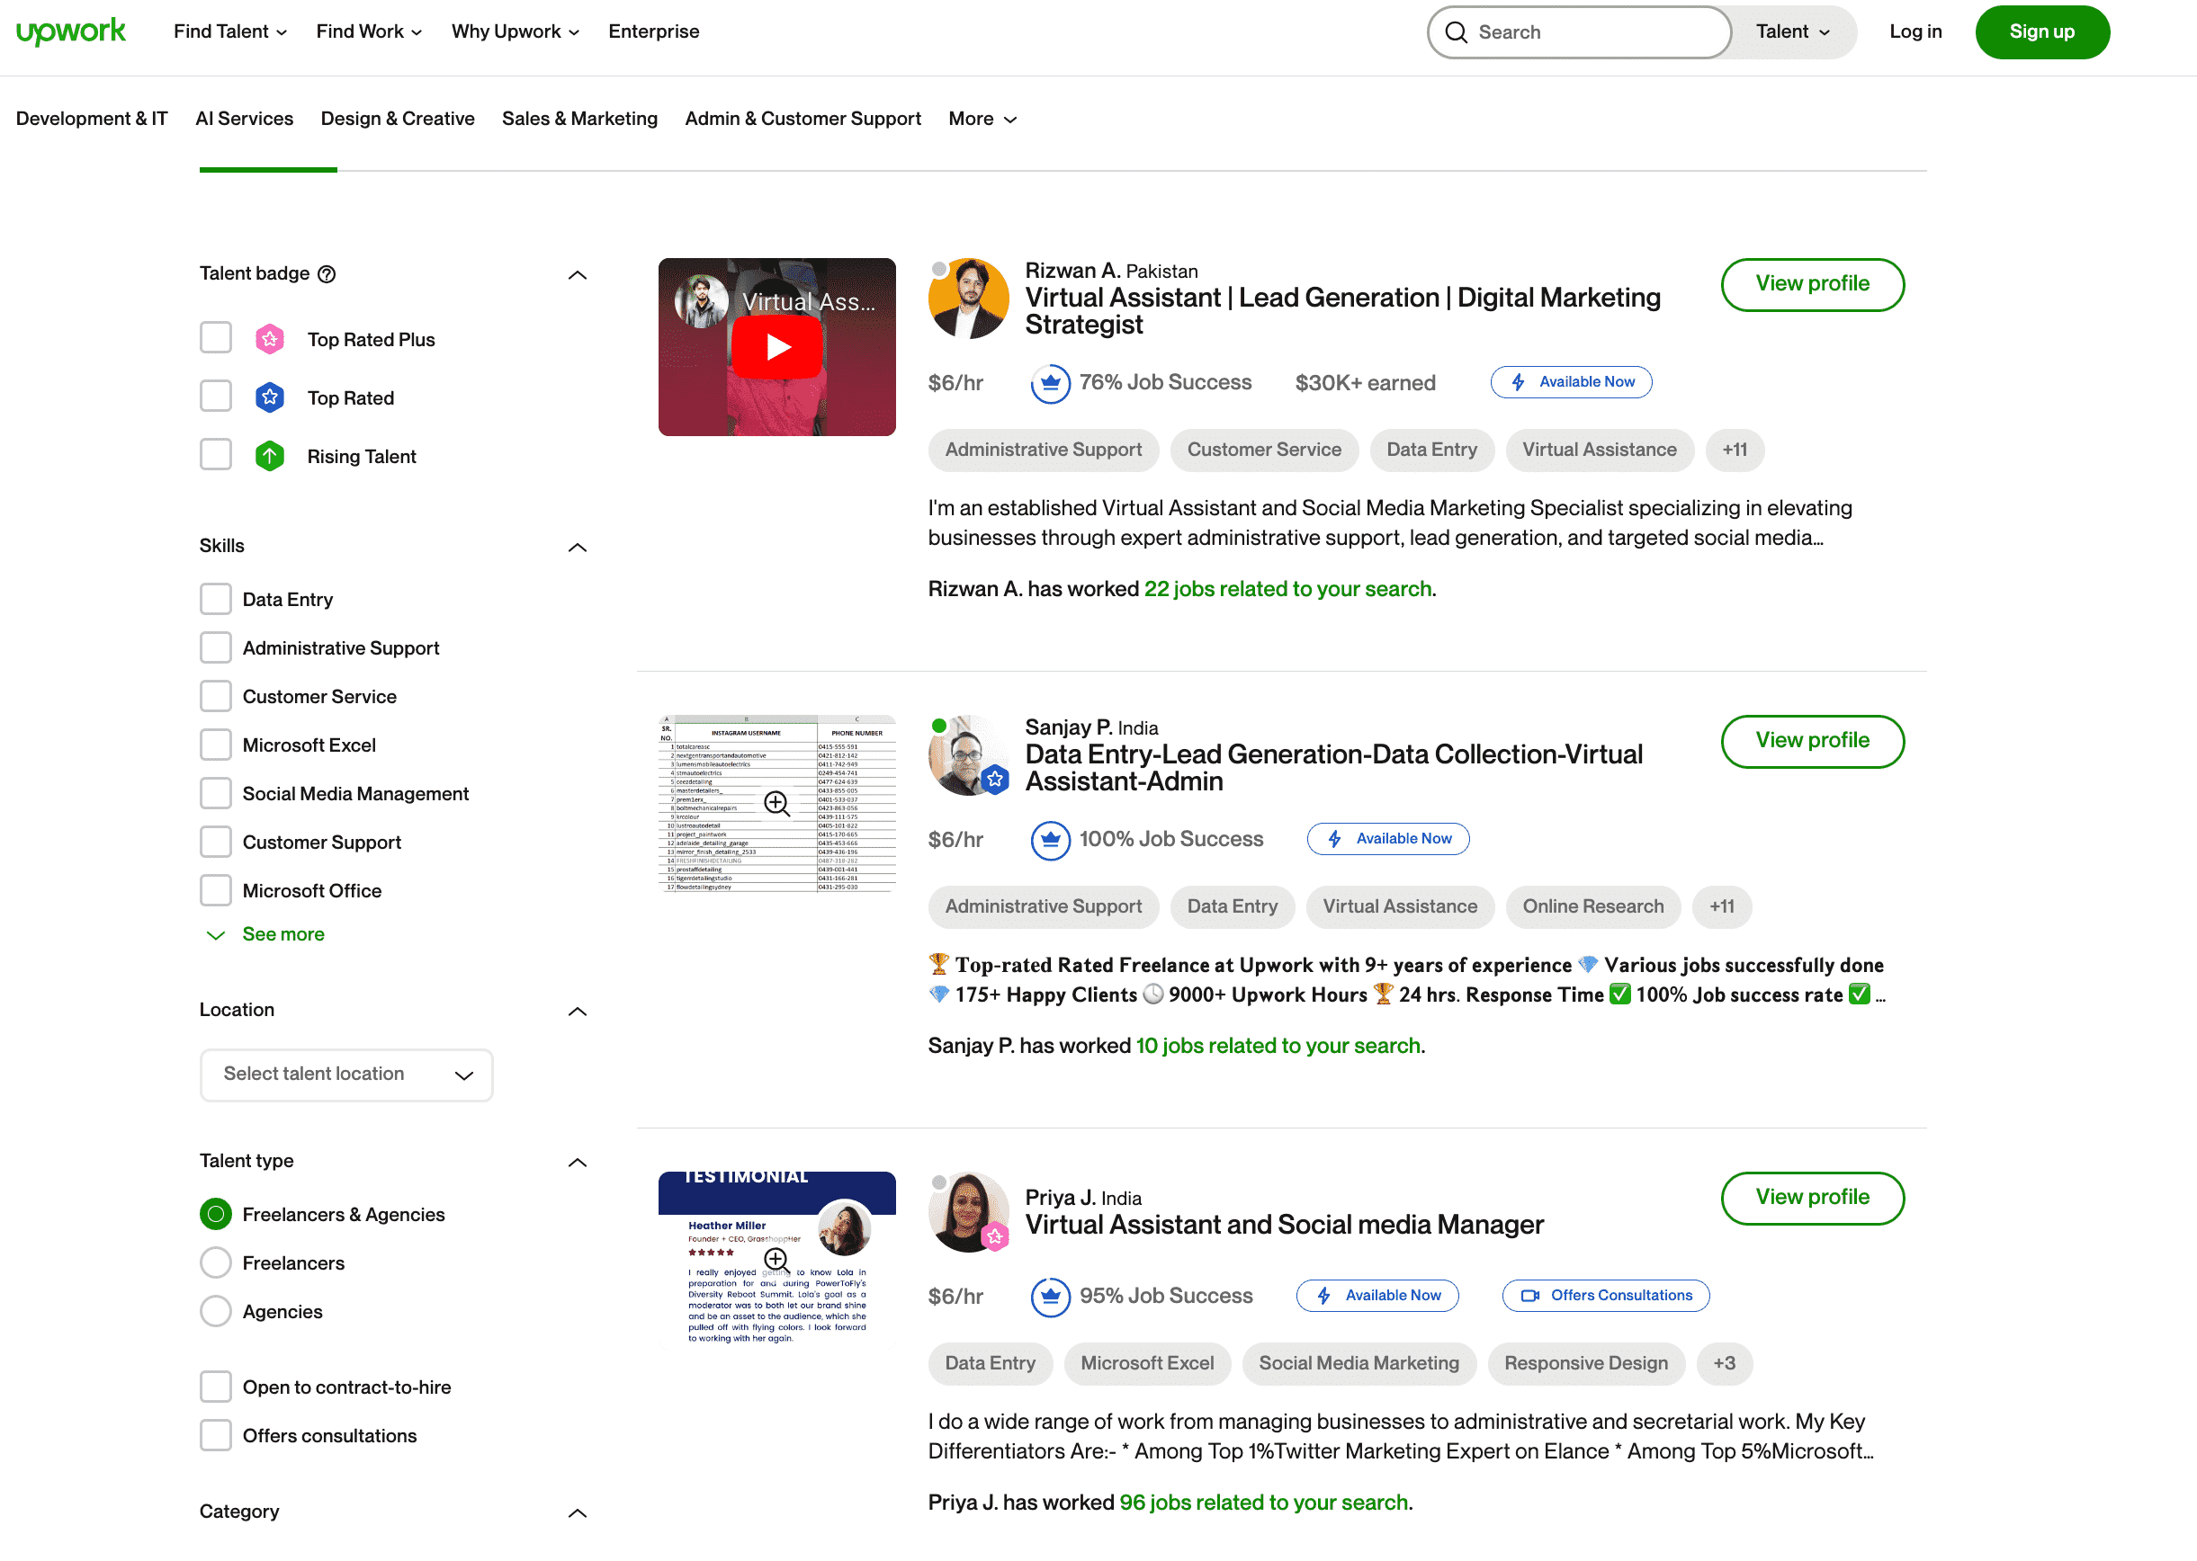Click the Upwork logo
The image size is (2197, 1561).
click(71, 31)
